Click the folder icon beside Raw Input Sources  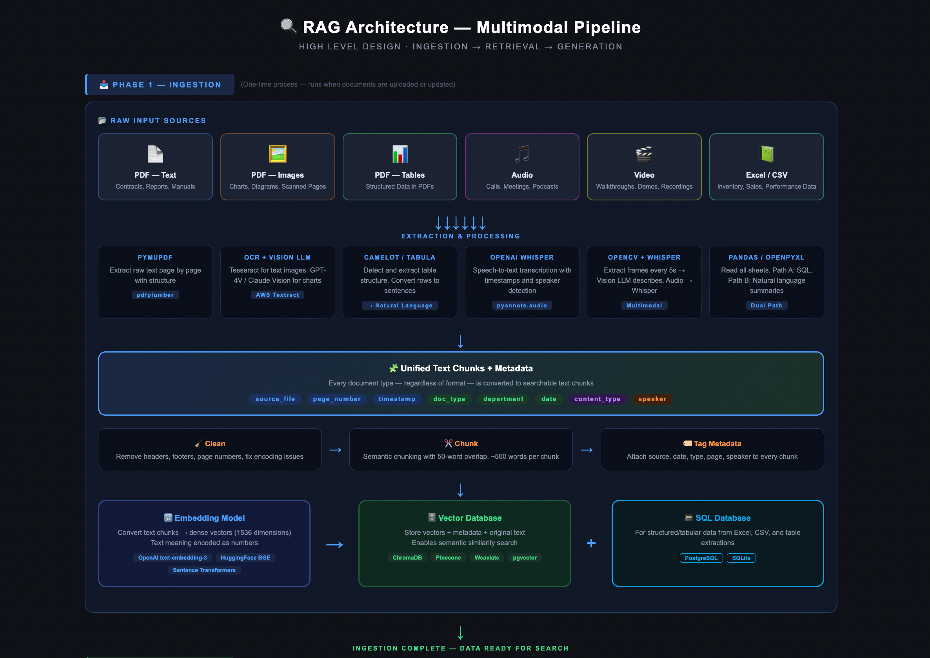tap(102, 120)
